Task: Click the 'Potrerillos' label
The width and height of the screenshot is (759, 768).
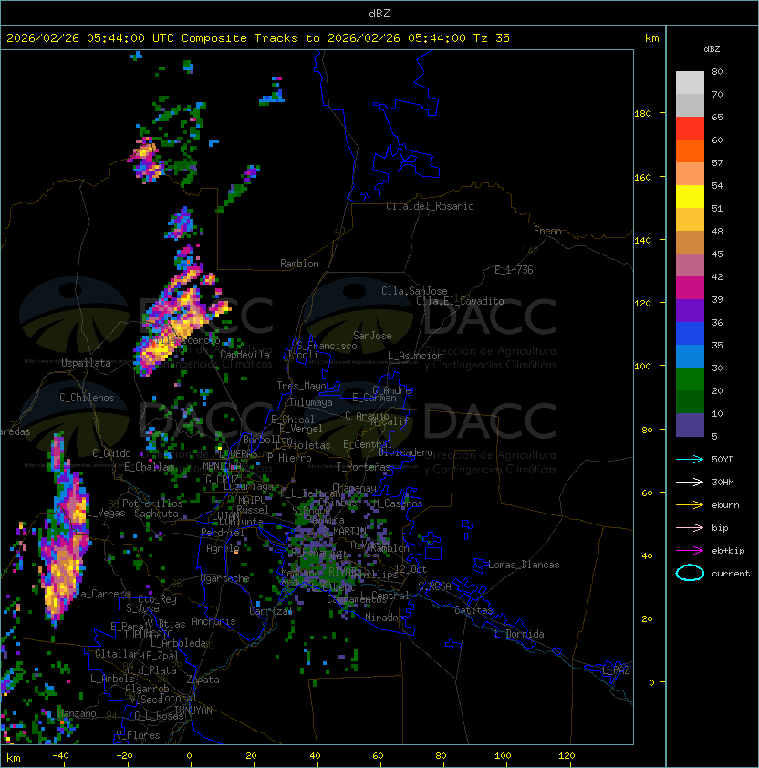Action: coord(152,503)
